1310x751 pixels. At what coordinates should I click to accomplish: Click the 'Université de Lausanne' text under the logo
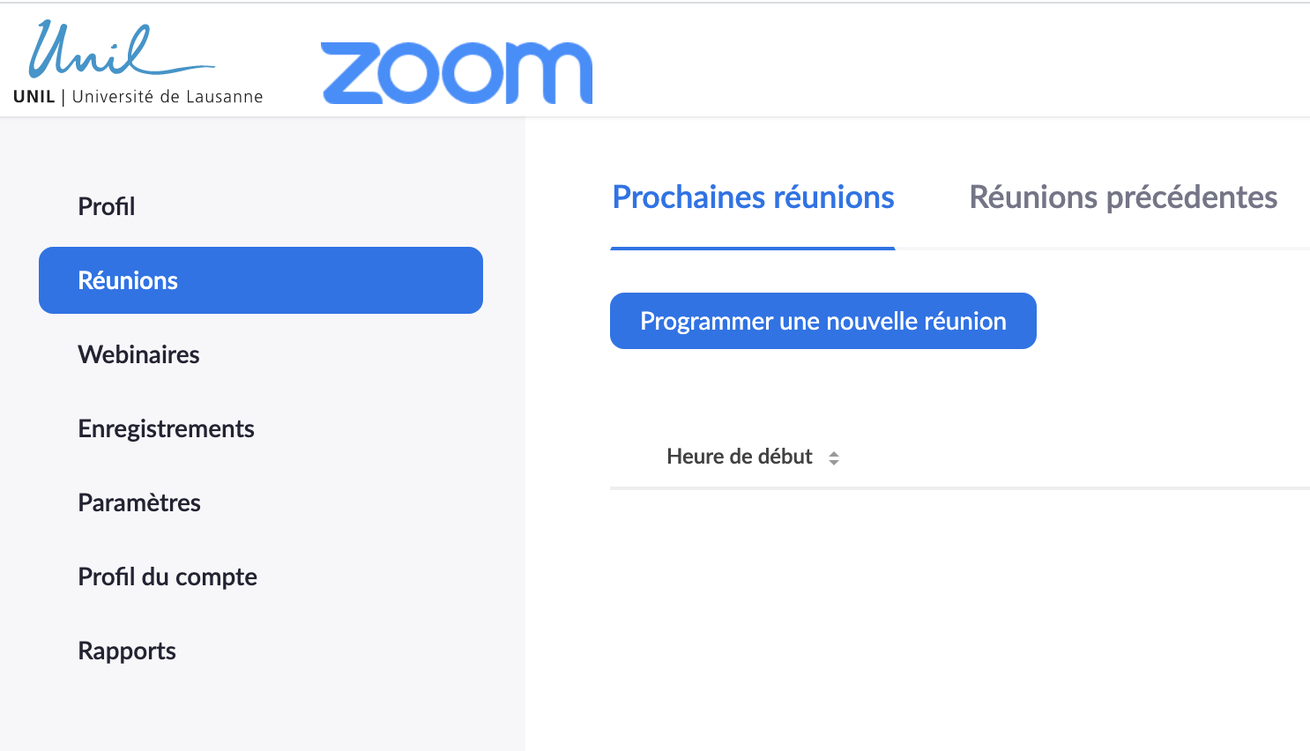point(167,97)
